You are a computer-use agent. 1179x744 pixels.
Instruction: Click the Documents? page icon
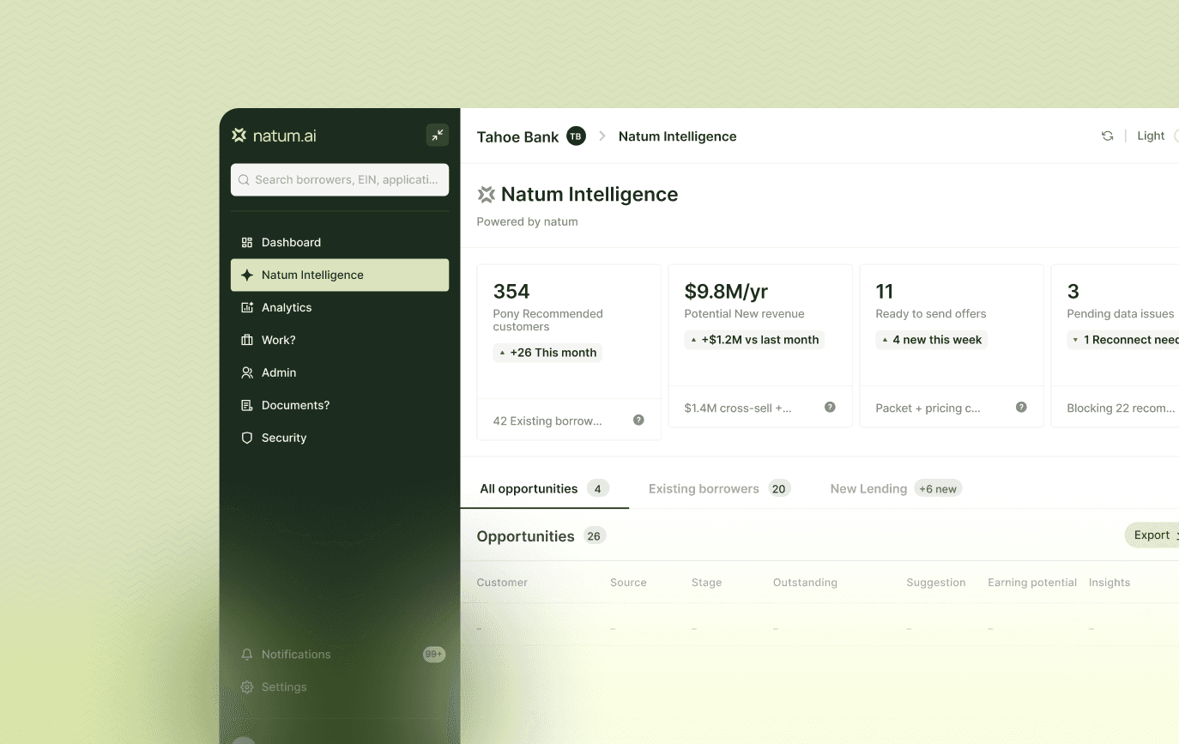[247, 406]
